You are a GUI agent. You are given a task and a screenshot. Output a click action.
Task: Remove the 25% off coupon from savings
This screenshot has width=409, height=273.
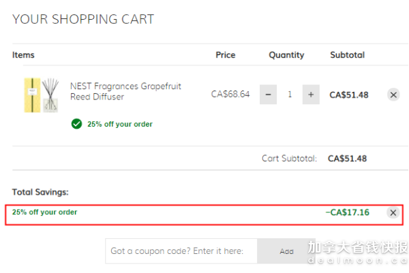tap(393, 212)
